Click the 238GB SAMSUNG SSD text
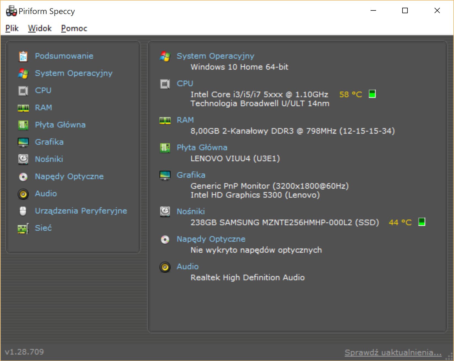Viewport: 454px width, 361px height. 285,222
